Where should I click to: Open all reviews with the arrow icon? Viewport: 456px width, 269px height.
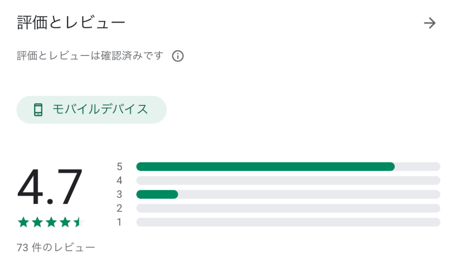[430, 23]
